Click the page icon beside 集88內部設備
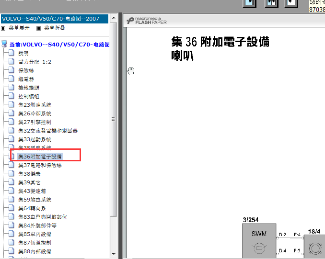The width and height of the screenshot is (325, 259). click(12, 251)
